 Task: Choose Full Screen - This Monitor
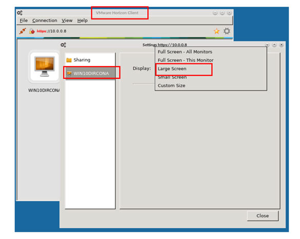[211, 60]
